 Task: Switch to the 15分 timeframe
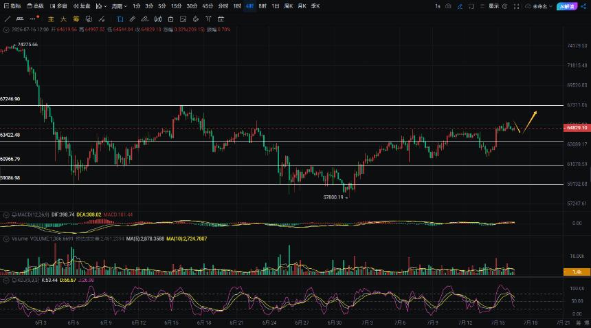(x=176, y=6)
